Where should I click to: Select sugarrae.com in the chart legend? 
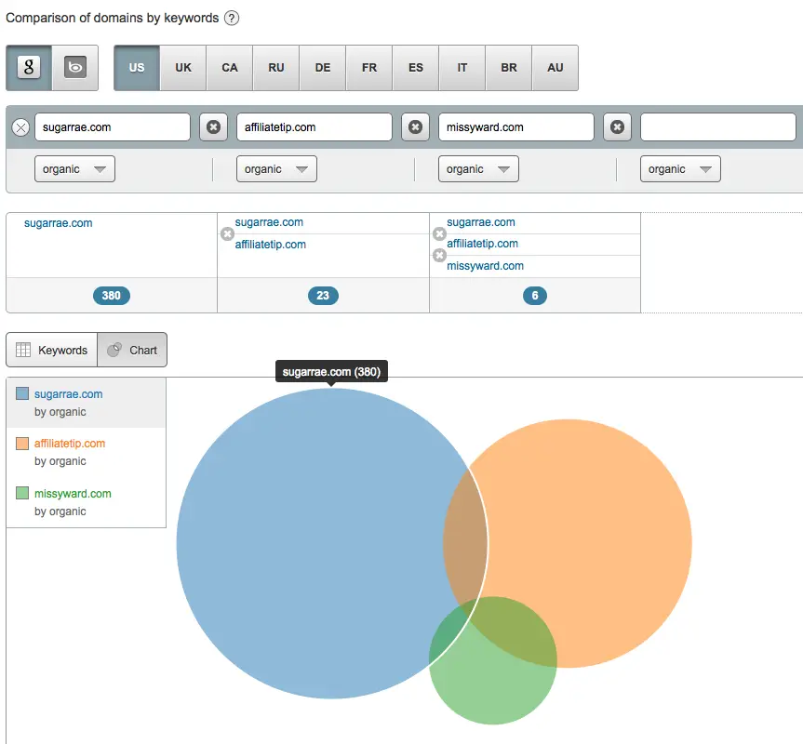(86, 403)
